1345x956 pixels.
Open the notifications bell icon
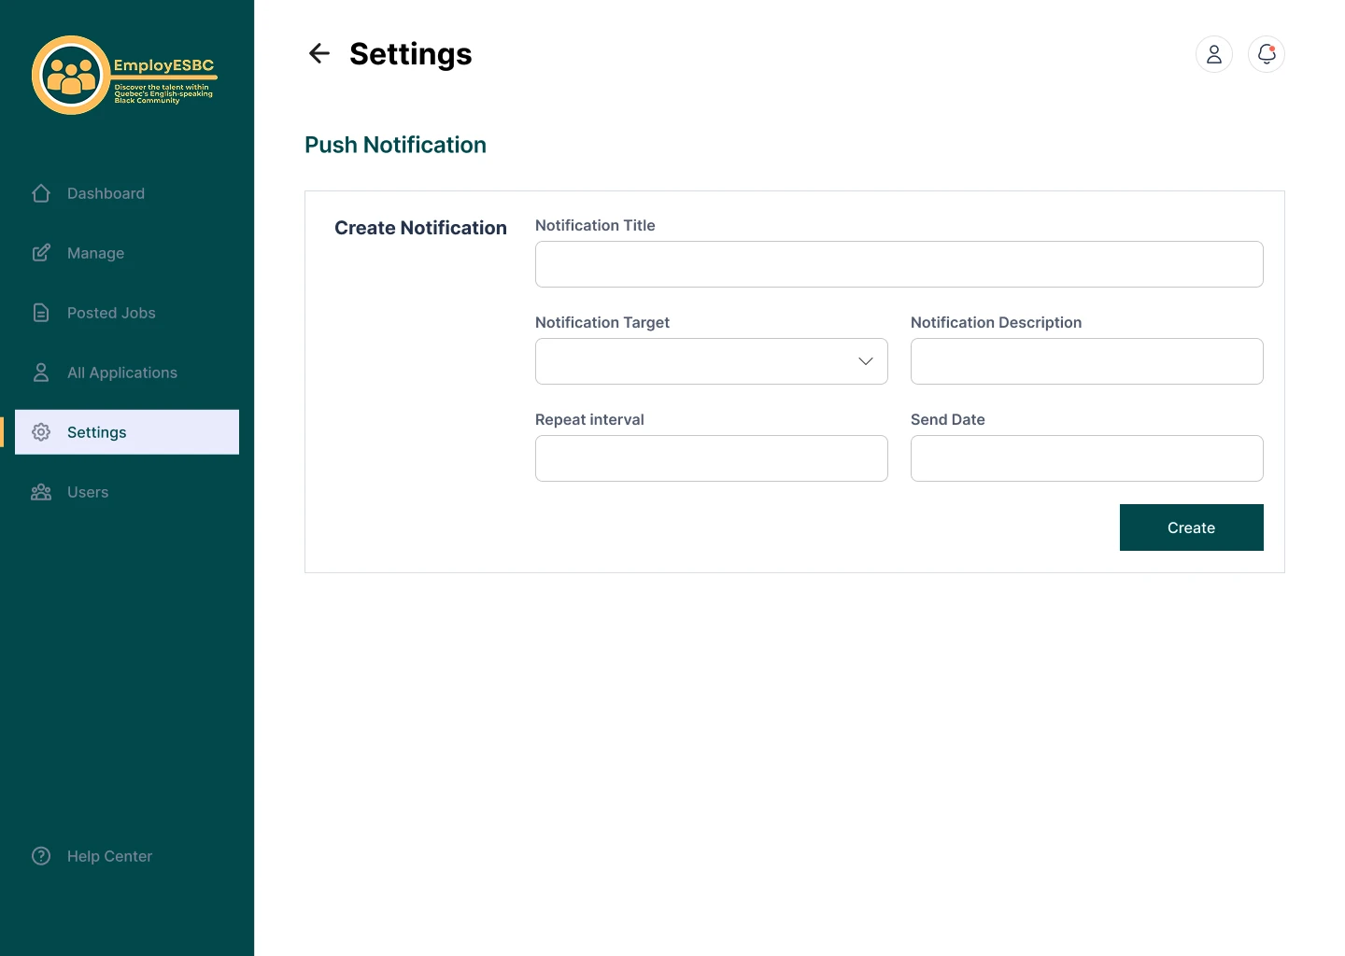click(1267, 54)
